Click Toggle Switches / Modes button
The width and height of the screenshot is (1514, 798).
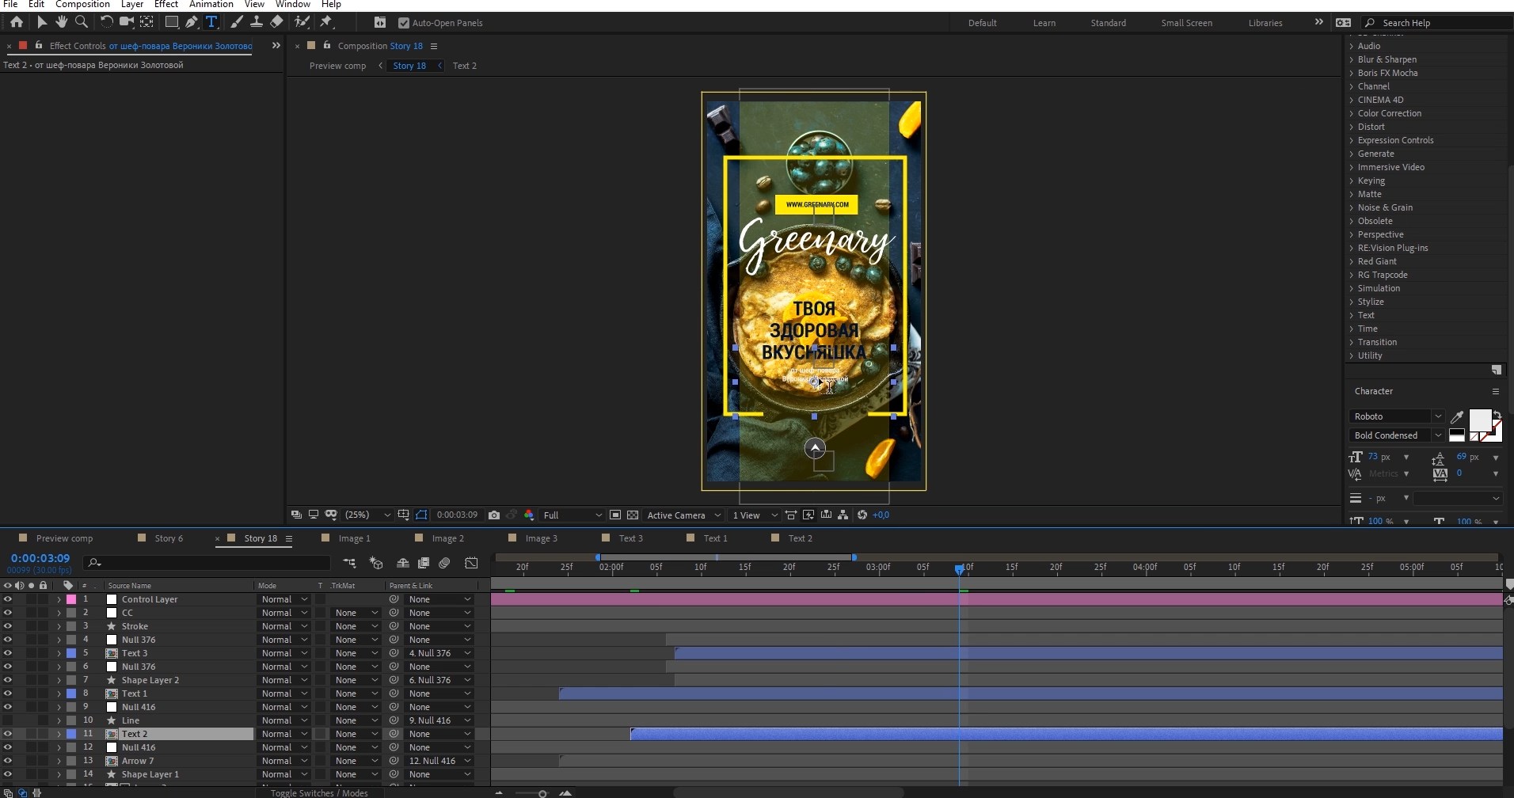(319, 792)
